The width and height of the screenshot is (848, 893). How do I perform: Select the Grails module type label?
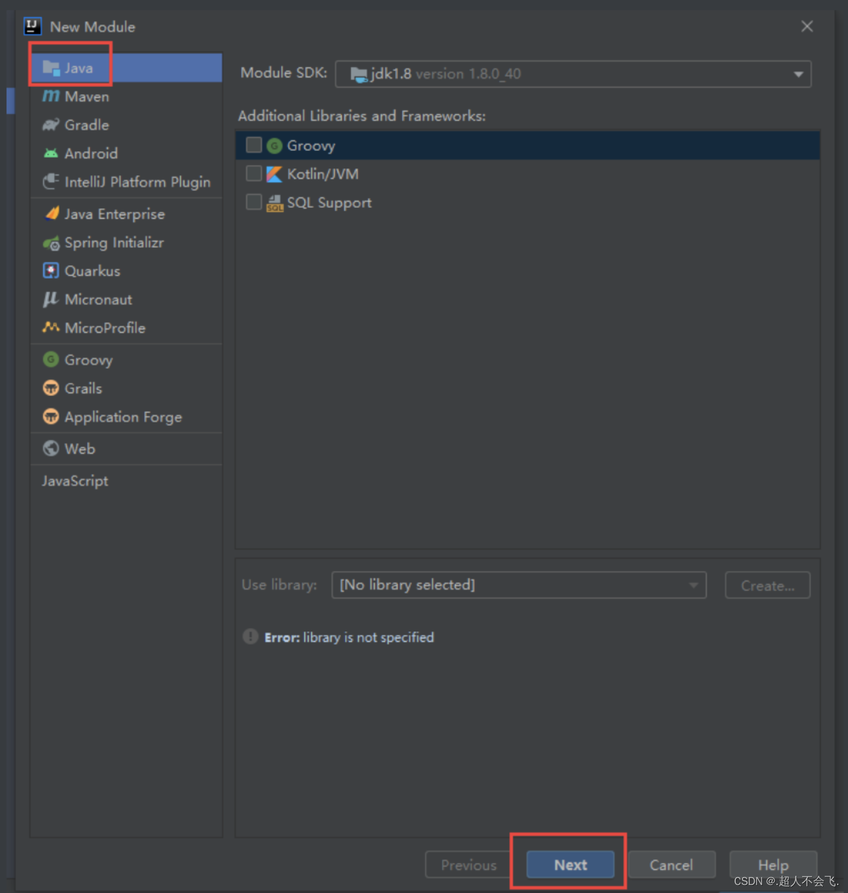pyautogui.click(x=84, y=389)
